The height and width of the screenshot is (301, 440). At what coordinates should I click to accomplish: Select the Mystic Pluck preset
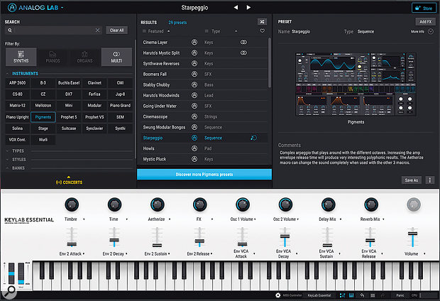154,159
